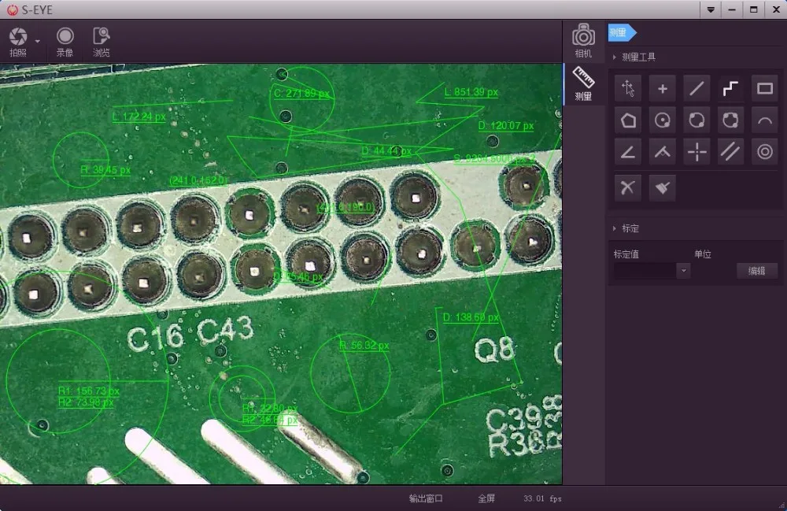787x511 pixels.
Task: Select the polyline step-shaped tool
Action: click(731, 89)
